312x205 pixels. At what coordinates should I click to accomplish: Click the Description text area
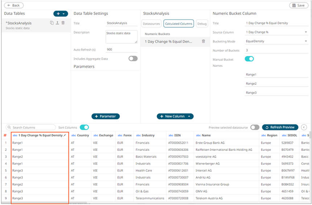[x=122, y=37]
